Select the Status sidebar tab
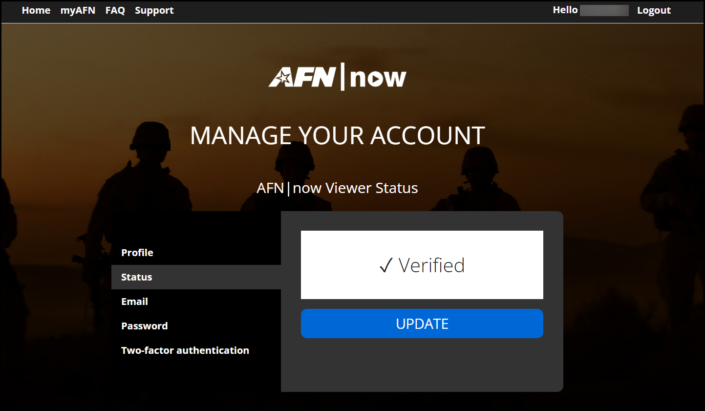This screenshot has width=705, height=411. point(196,277)
